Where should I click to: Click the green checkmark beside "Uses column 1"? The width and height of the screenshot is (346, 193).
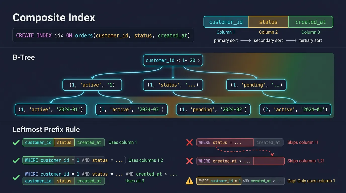click(x=16, y=142)
